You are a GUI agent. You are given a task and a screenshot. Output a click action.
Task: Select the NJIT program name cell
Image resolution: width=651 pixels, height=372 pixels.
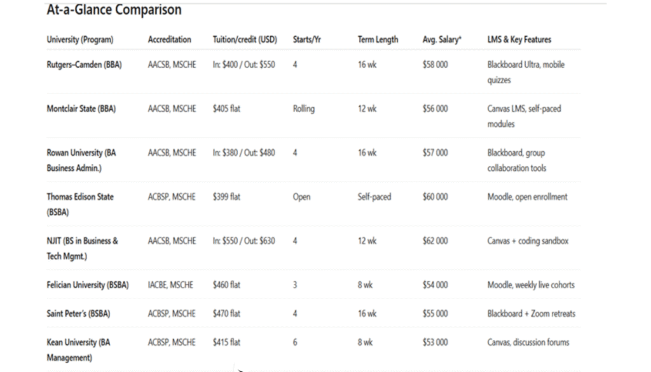[82, 248]
